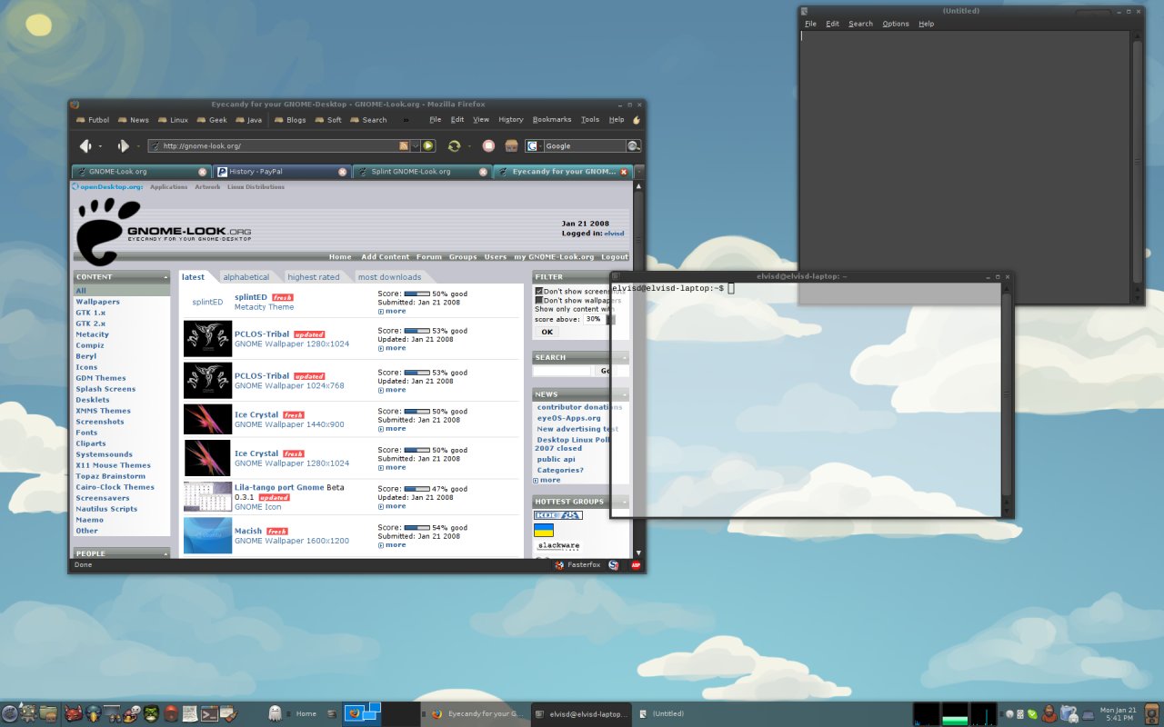1164x727 pixels.
Task: Click the ABP icon in the Firefox status bar
Action: pos(637,564)
